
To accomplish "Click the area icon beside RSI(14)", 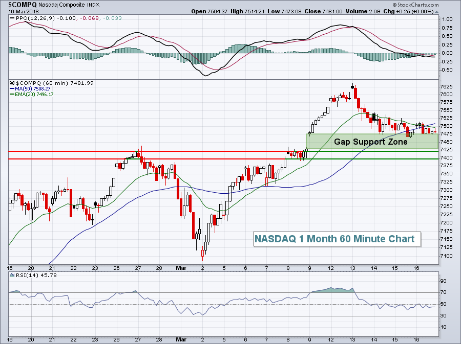I will click(x=12, y=275).
